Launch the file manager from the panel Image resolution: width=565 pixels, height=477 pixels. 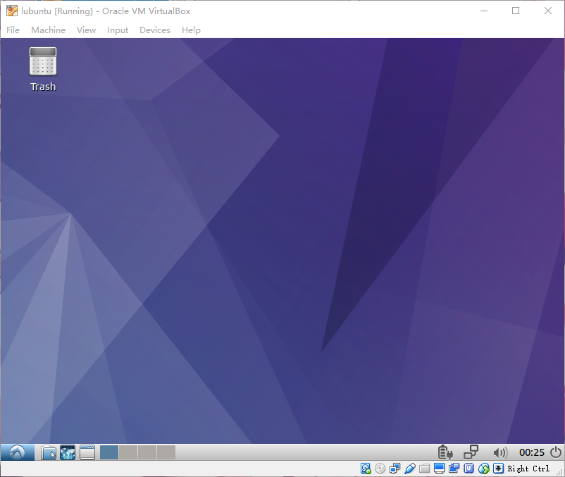(49, 452)
